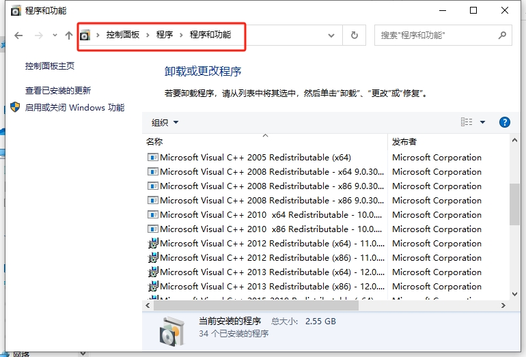Click icon of Visual C++ 2010 x64 entry

[x=152, y=214]
